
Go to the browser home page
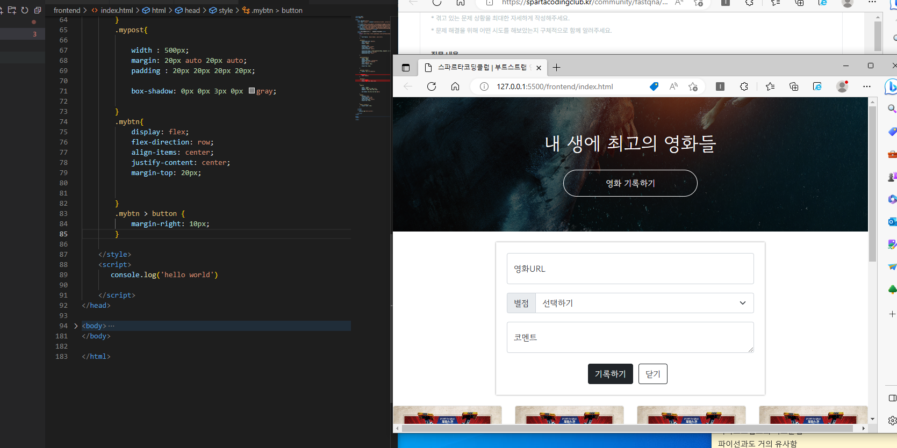click(455, 86)
